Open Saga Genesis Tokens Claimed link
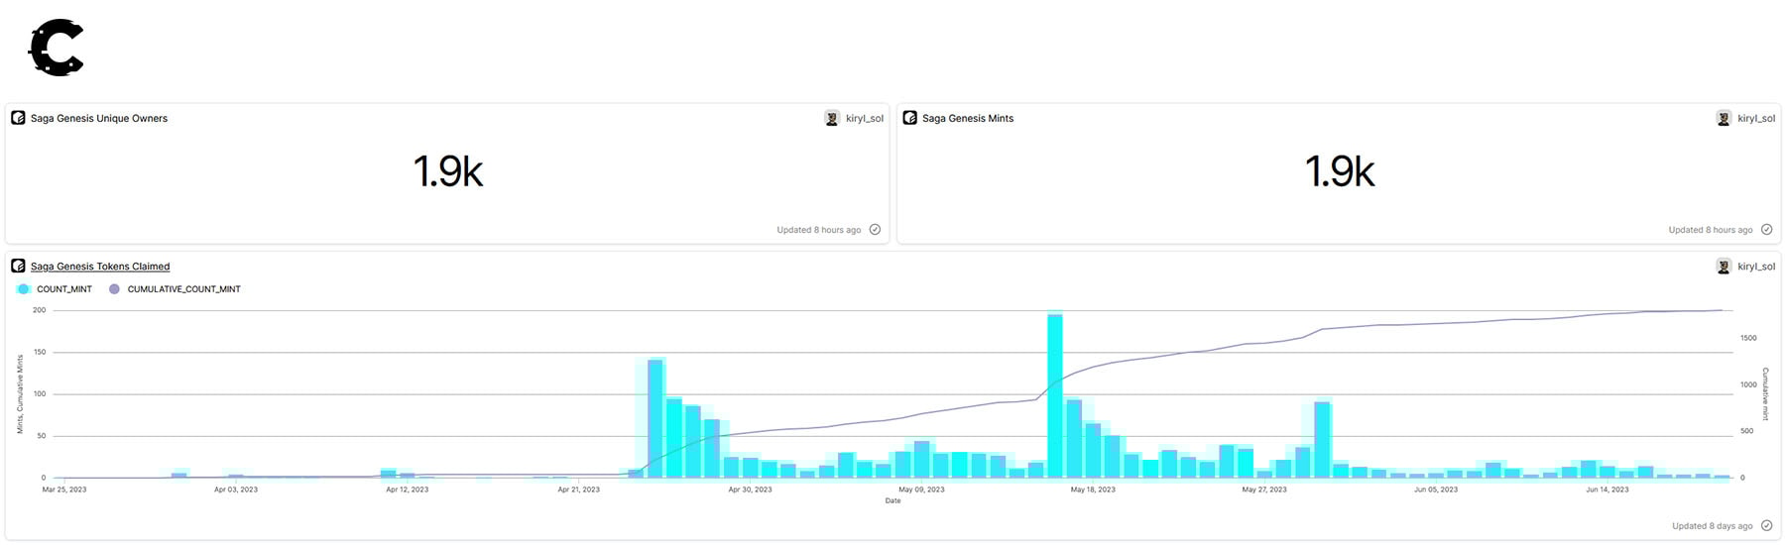Screen dimensions: 1785x545 tap(100, 267)
